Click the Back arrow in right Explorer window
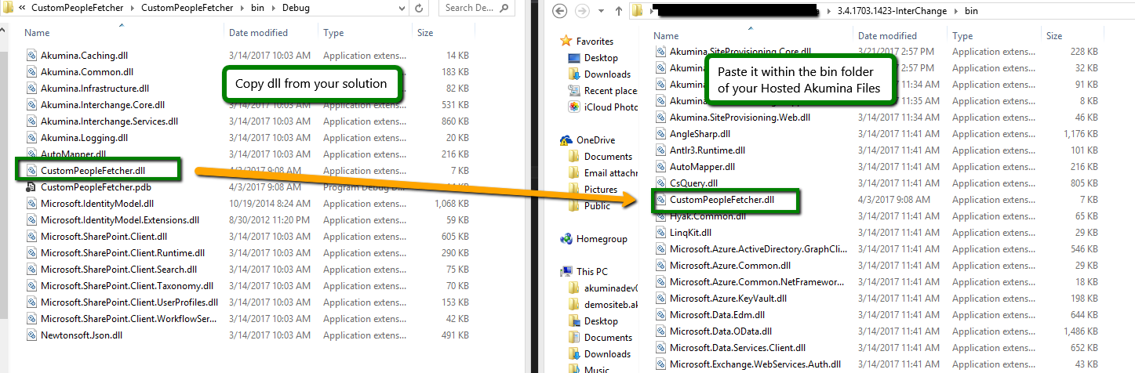 click(560, 11)
